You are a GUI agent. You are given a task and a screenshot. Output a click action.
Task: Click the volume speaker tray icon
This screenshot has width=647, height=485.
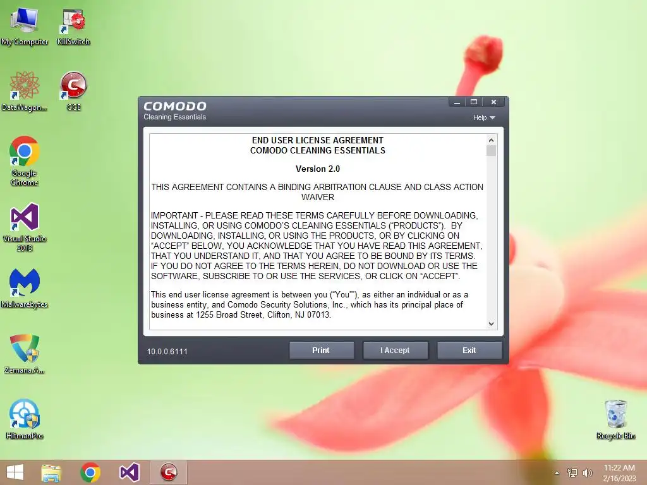coord(588,472)
